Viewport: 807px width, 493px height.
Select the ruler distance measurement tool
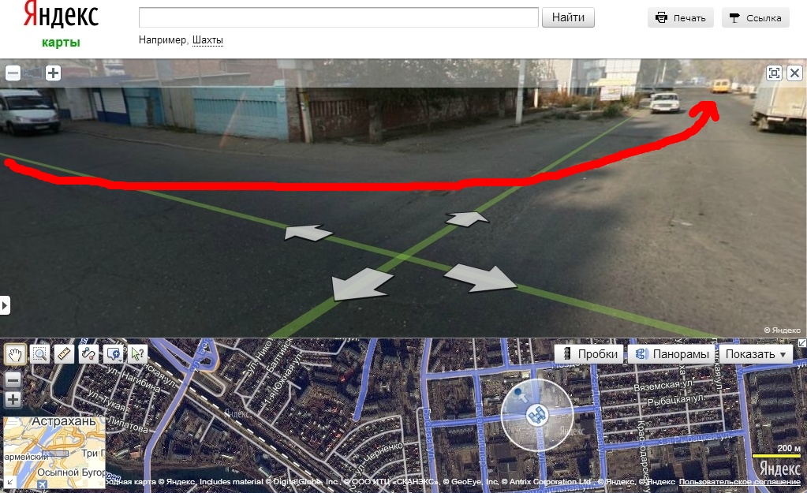pos(65,354)
